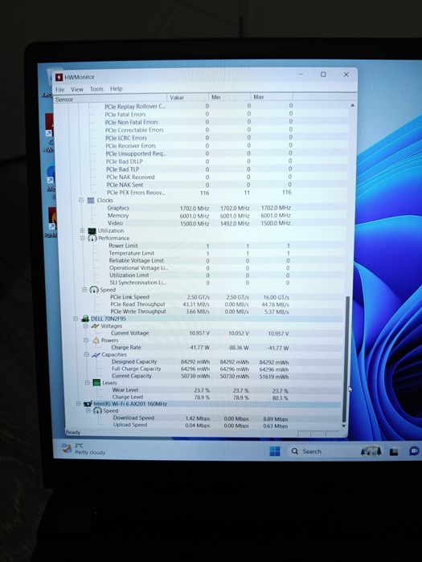Click the Powers flame icon
Screen dimensions: 422x562
pyautogui.click(x=96, y=340)
